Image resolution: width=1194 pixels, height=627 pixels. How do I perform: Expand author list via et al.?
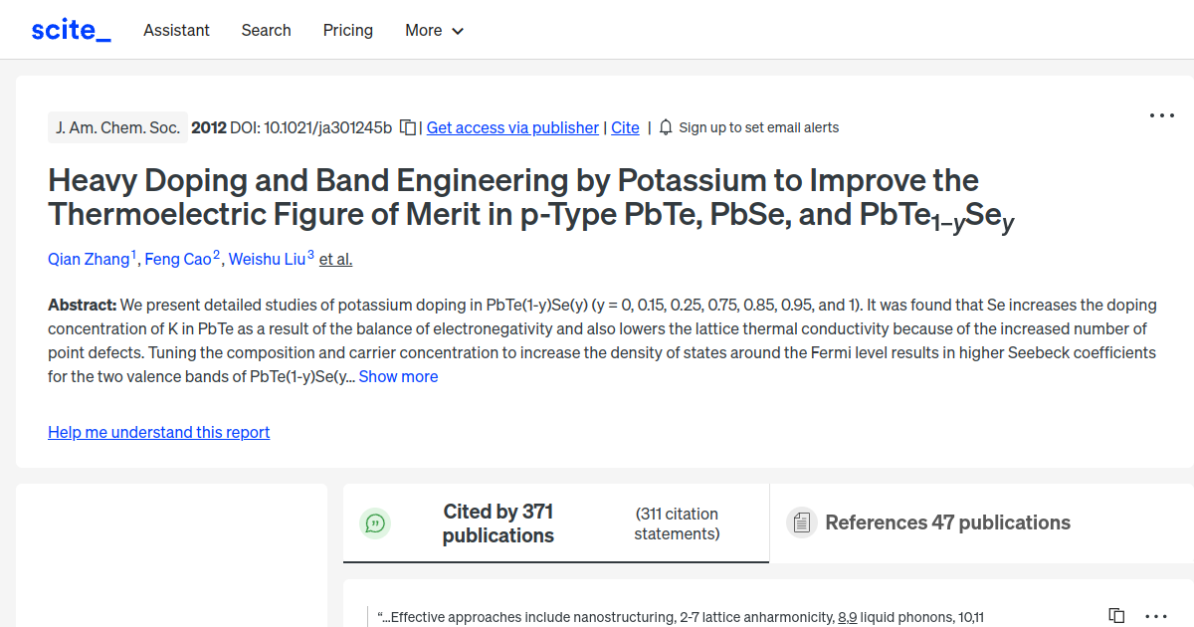tap(335, 259)
